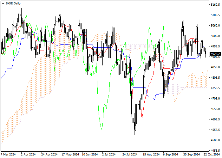
Task: Click the 4758.5 price axis label
Action: pyautogui.click(x=215, y=88)
